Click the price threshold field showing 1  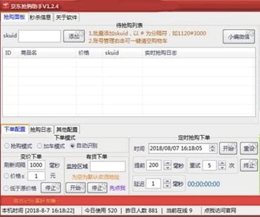click(37, 176)
